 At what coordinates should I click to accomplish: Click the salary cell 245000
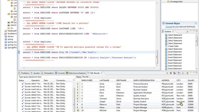191,102
